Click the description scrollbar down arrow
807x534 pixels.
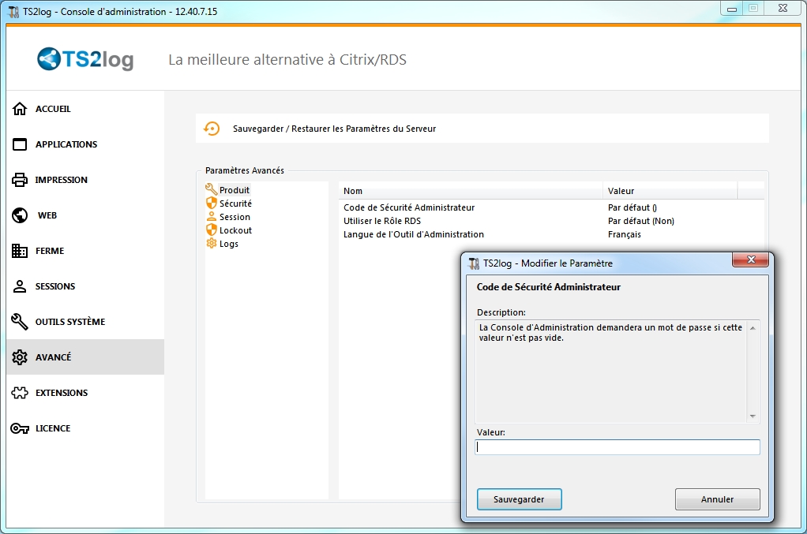click(x=753, y=416)
